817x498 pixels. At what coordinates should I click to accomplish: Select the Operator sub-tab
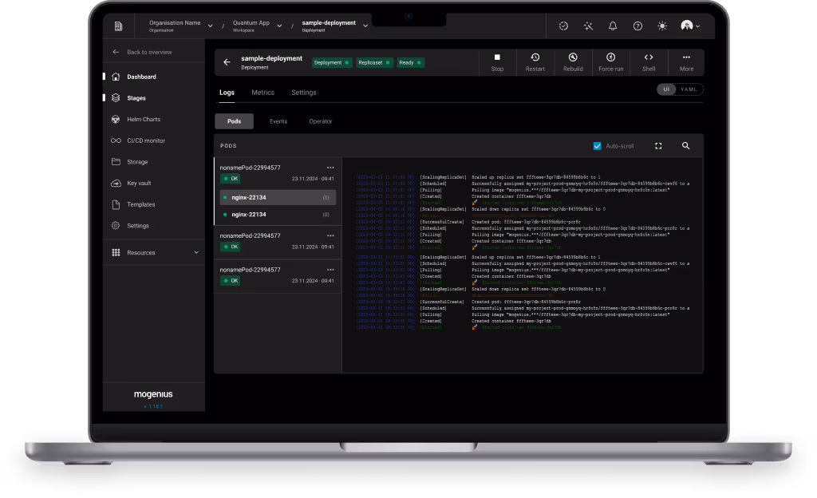click(x=321, y=121)
